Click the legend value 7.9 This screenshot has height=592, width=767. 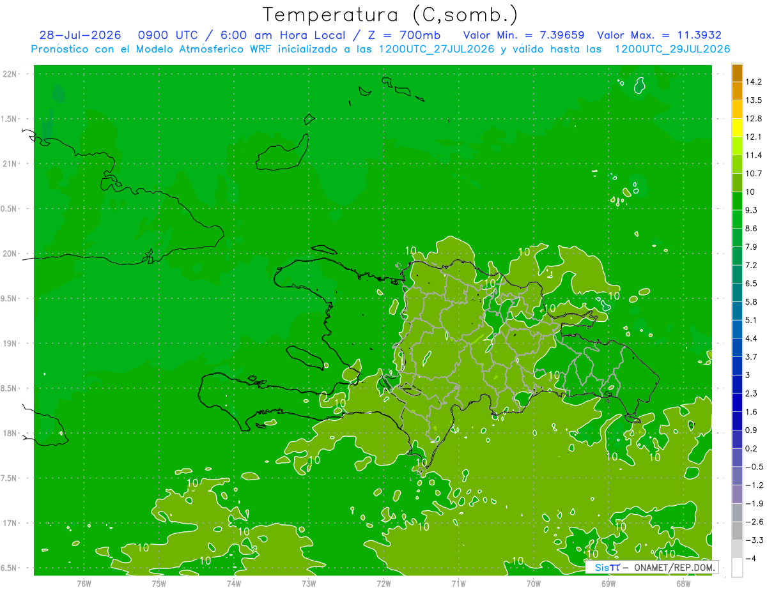751,247
